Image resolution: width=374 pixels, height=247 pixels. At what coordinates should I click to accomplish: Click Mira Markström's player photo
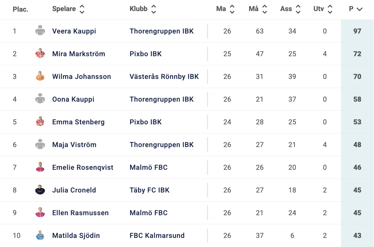click(40, 53)
